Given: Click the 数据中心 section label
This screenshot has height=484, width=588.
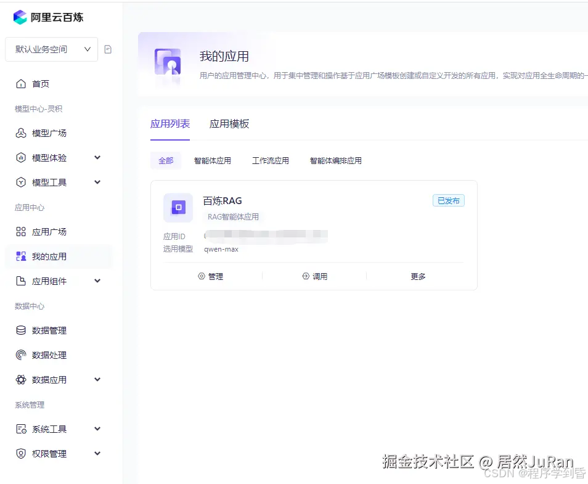Looking at the screenshot, I should click(30, 306).
